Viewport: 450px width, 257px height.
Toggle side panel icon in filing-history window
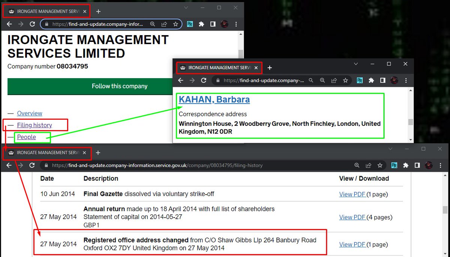pos(417,165)
